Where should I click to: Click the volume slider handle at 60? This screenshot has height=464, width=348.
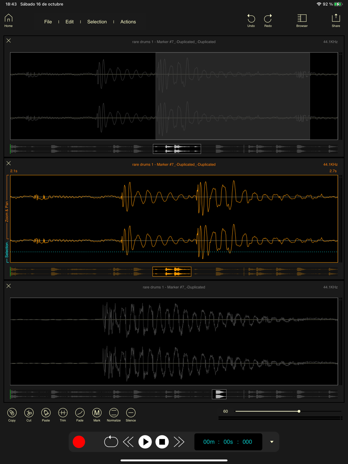coord(299,411)
